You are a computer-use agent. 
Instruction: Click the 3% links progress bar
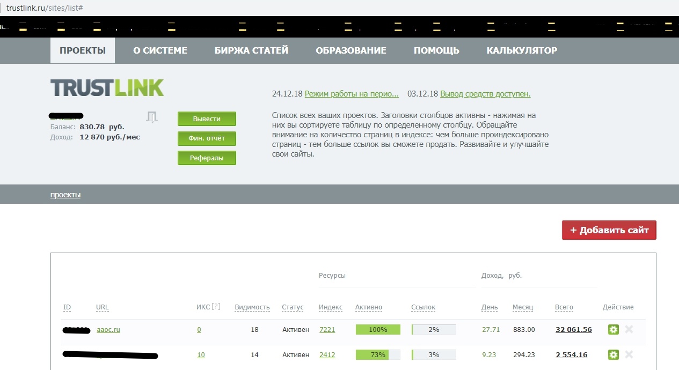point(434,354)
